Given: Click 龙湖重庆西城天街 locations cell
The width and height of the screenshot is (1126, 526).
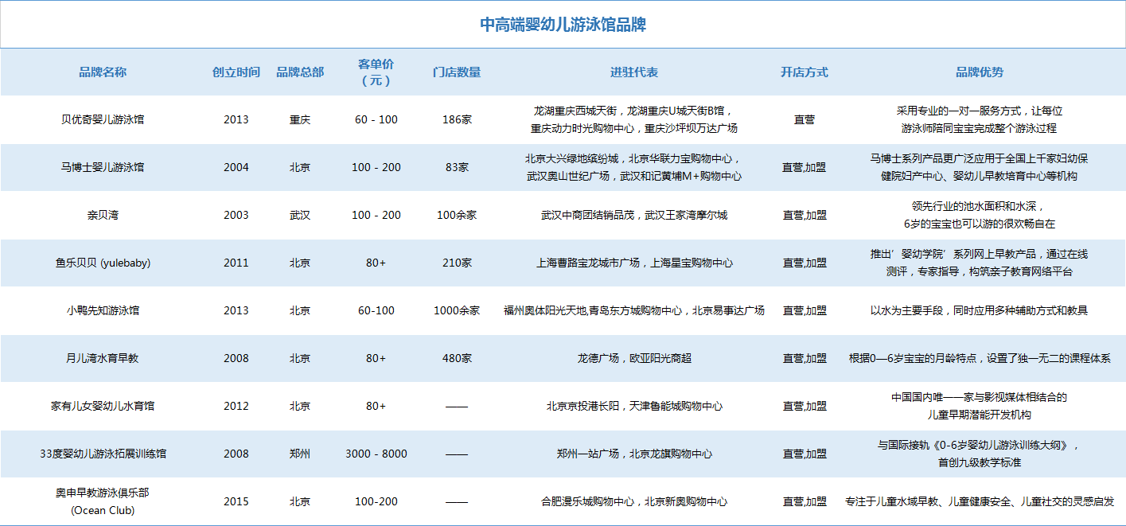Looking at the screenshot, I should [634, 120].
